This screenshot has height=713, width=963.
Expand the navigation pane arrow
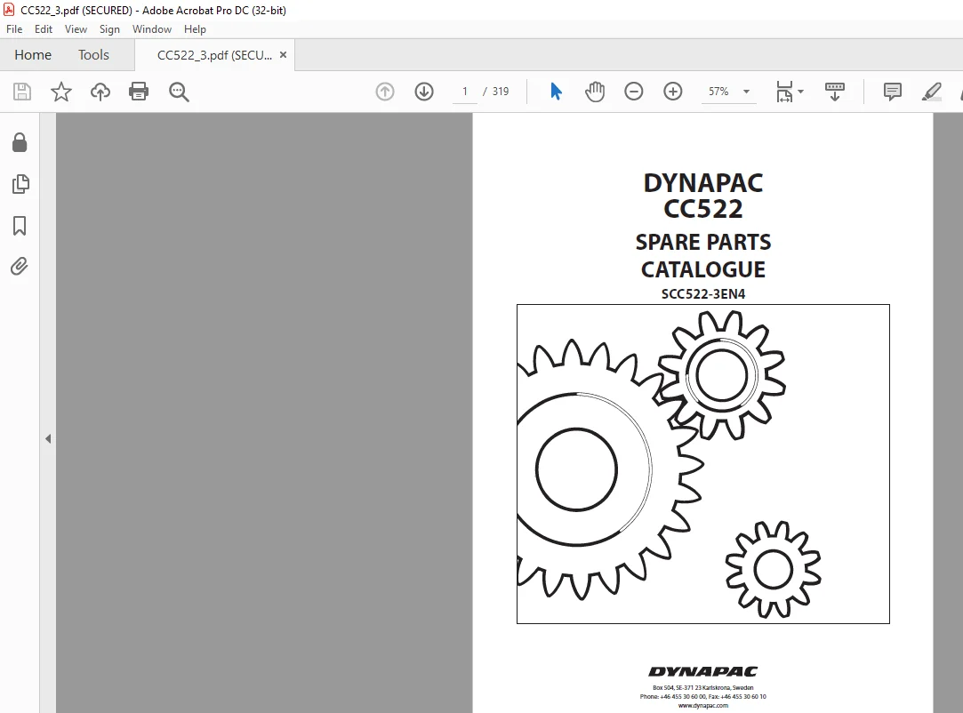coord(48,438)
